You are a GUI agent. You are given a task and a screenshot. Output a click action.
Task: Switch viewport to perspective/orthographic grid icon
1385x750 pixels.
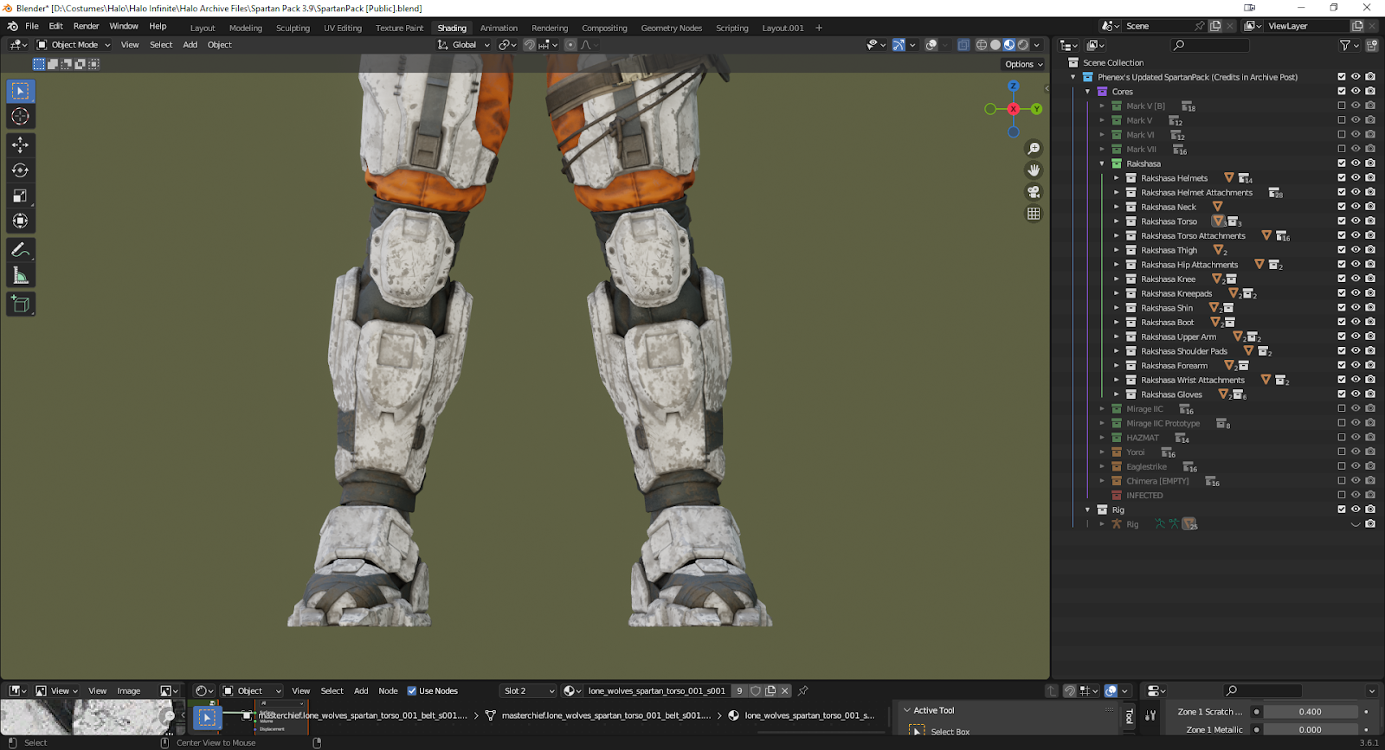1034,214
